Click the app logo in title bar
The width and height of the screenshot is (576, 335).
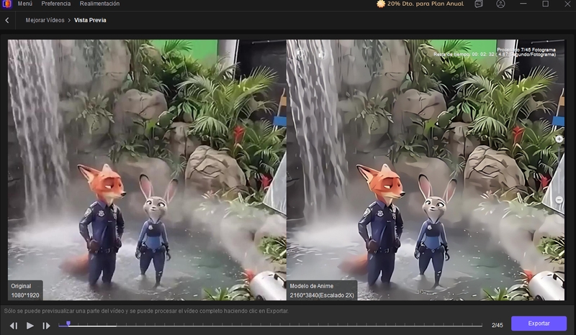tap(6, 4)
